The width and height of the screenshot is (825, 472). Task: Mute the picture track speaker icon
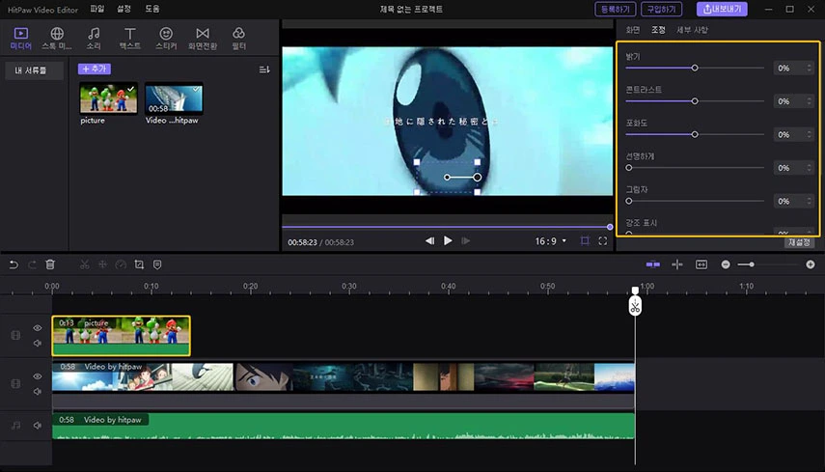click(x=38, y=343)
